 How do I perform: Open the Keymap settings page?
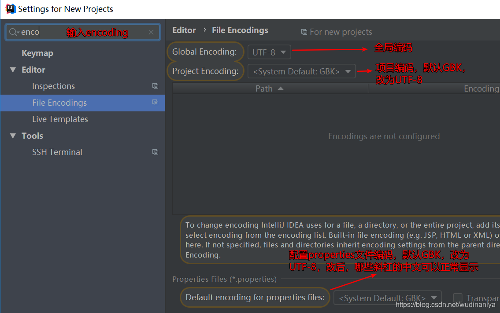pyautogui.click(x=37, y=53)
